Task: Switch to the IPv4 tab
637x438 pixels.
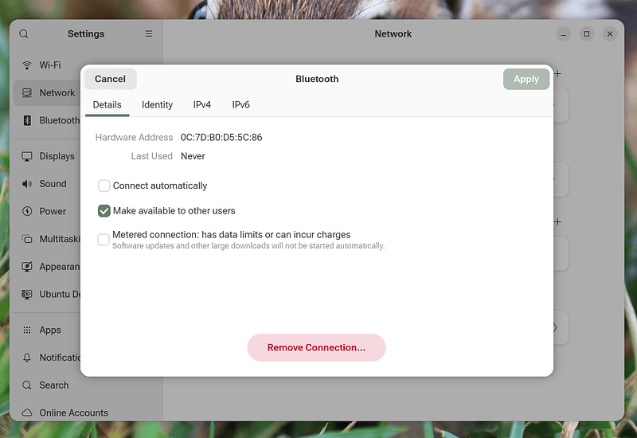Action: click(x=202, y=105)
